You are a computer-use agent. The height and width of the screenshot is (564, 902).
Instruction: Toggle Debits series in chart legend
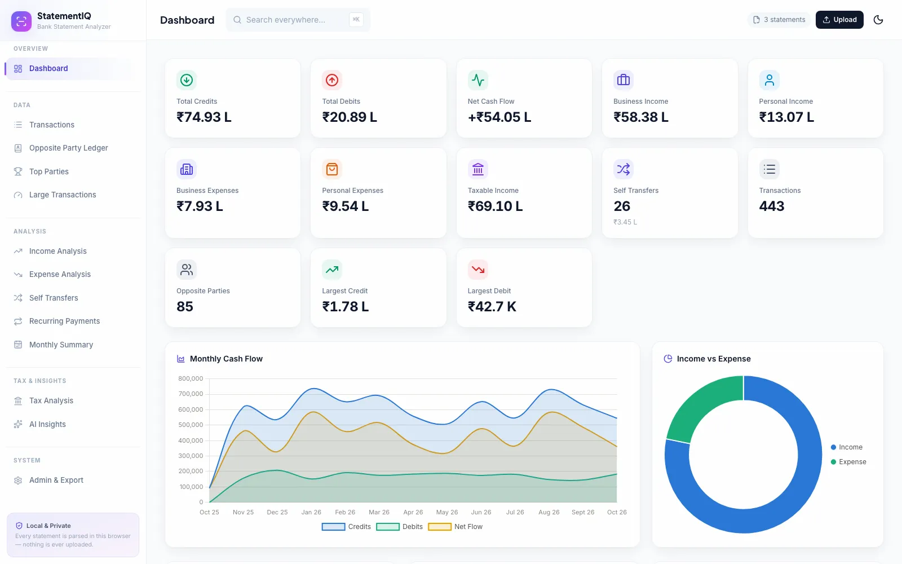tap(400, 527)
